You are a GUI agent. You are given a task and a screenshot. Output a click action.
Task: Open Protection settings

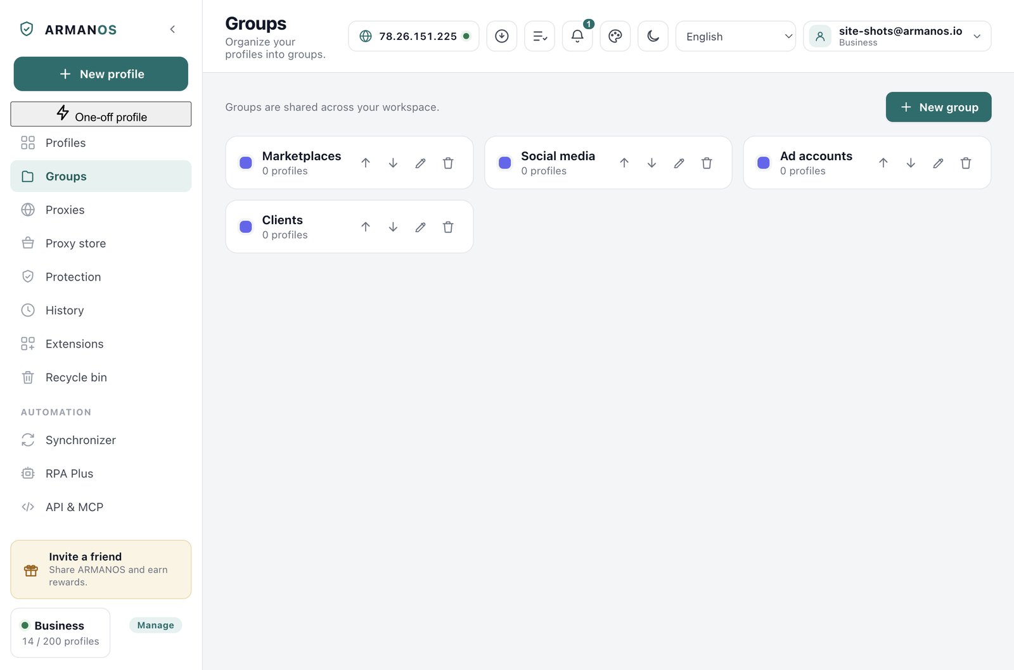101,277
